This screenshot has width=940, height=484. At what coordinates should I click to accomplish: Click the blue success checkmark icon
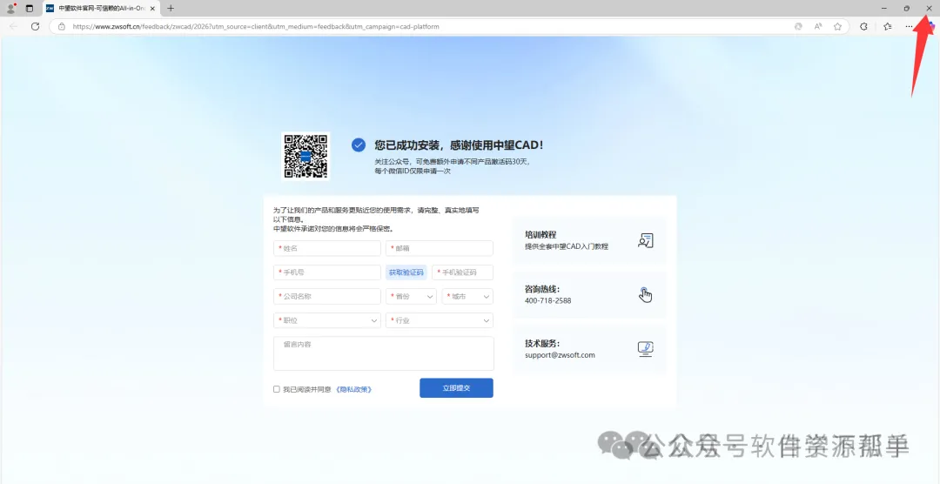(359, 145)
